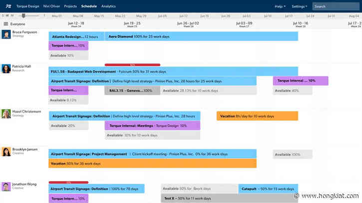
Task: Click Patricia's Available 40% block
Action: click(x=293, y=90)
